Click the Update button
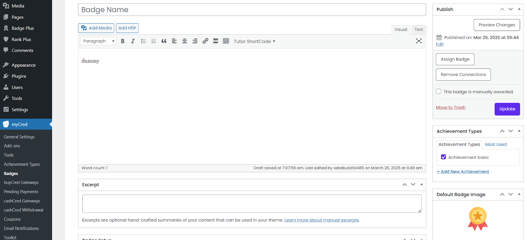Viewport: 527px width, 240px height. tap(507, 109)
